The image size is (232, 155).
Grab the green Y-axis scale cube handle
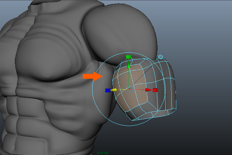(128, 57)
